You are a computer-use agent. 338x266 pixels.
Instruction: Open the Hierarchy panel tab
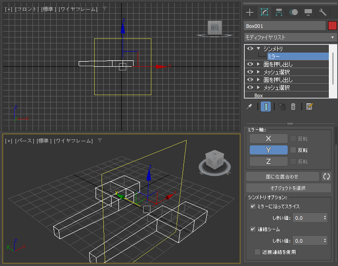pyautogui.click(x=279, y=12)
